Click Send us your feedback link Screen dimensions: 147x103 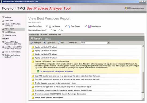13,52
